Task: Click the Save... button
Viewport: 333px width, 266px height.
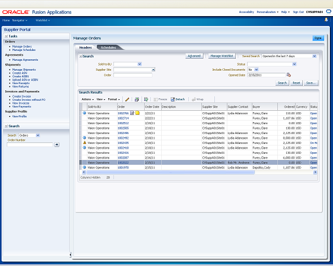Action: (311, 83)
